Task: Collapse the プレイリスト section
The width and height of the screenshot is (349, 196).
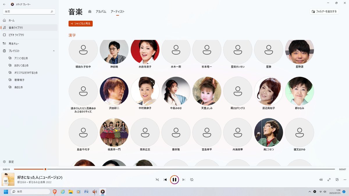Action: tap(54, 51)
